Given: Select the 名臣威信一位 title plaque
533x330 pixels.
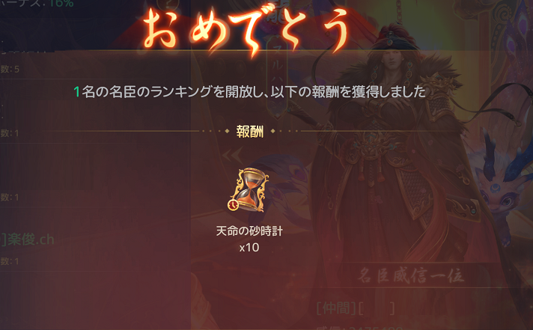Looking at the screenshot, I should pos(409,275).
